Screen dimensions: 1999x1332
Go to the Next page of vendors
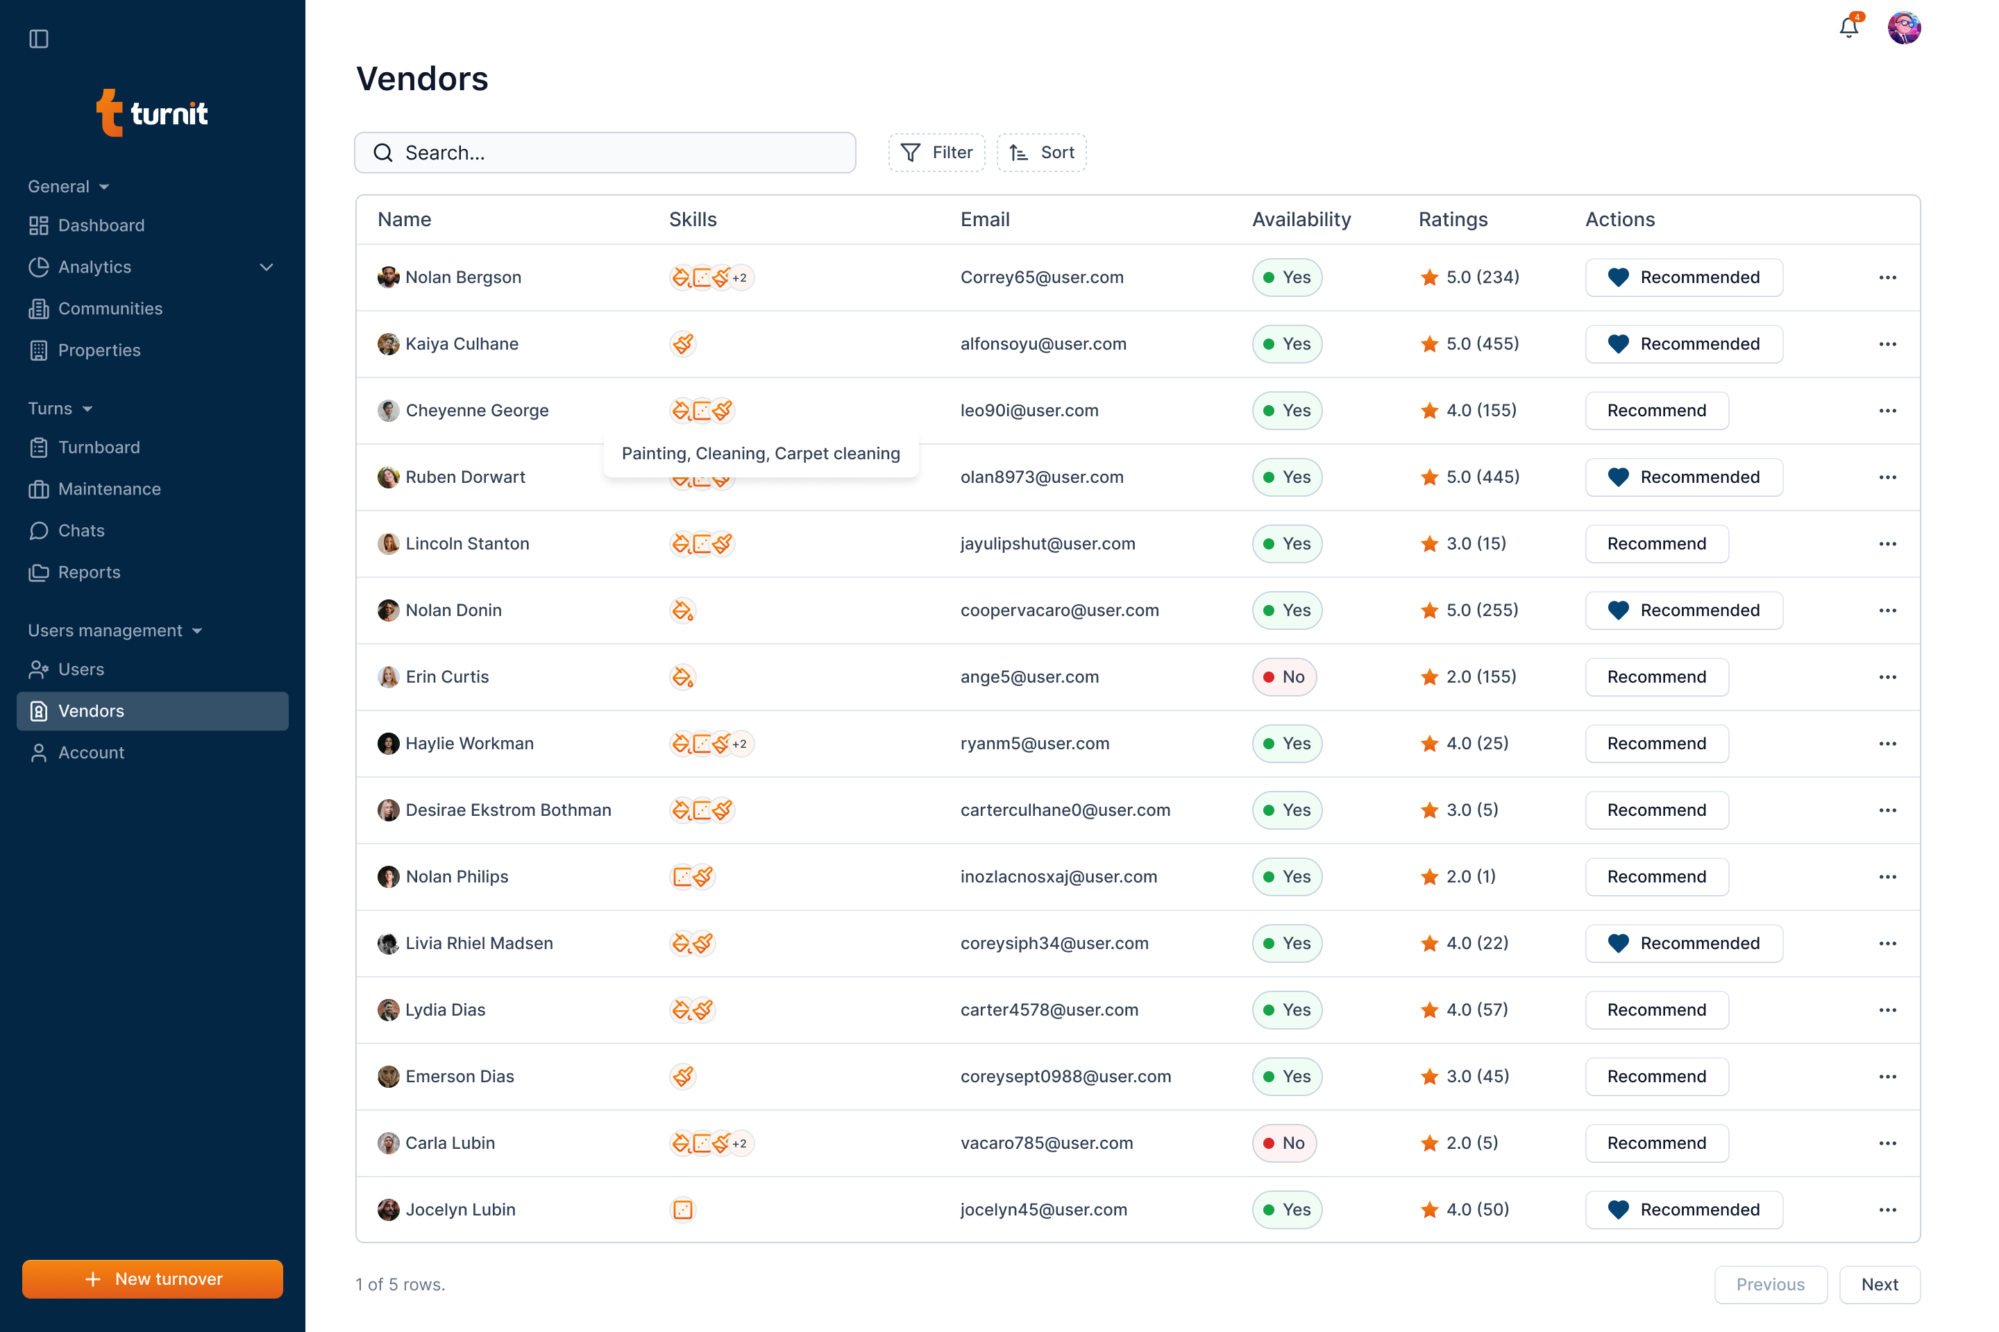click(1879, 1284)
